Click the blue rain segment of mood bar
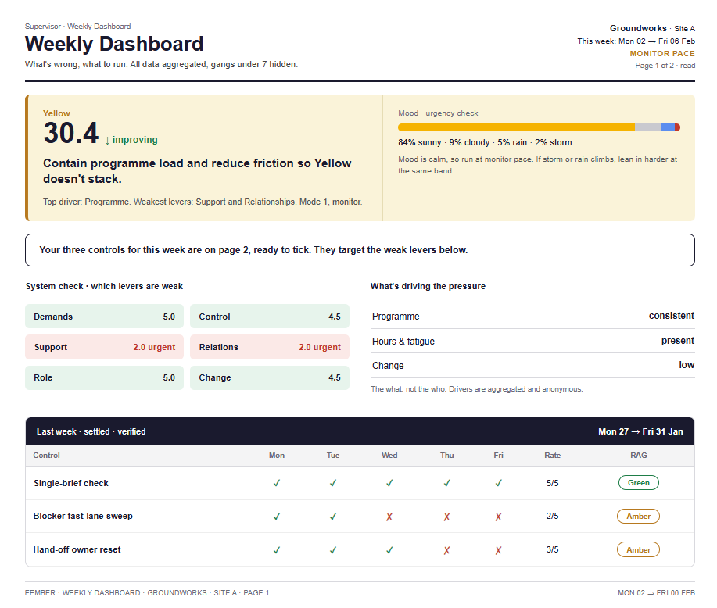This screenshot has height=608, width=717. pos(668,127)
